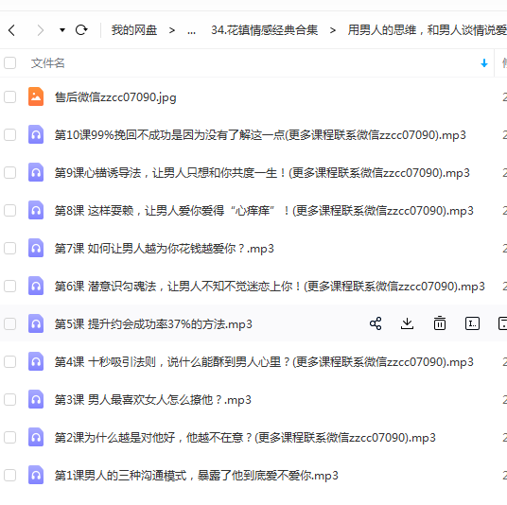Share the 第5课 mp3 file

(376, 323)
